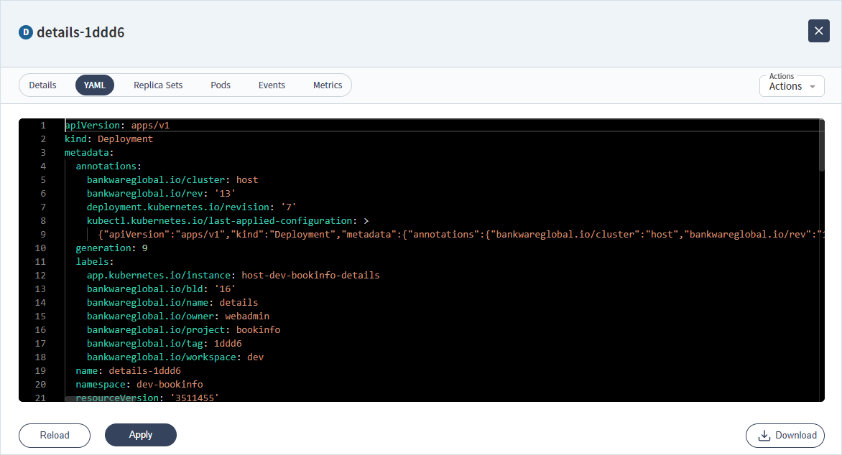Click the 'name: details-1ddd6' line
842x455 pixels.
tap(129, 371)
